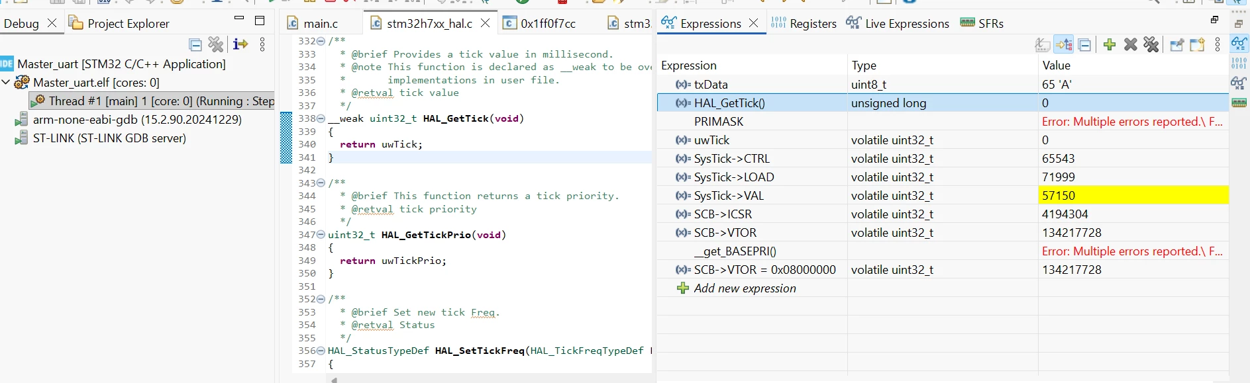
Task: Fold the comment block at line 332
Action: click(321, 41)
